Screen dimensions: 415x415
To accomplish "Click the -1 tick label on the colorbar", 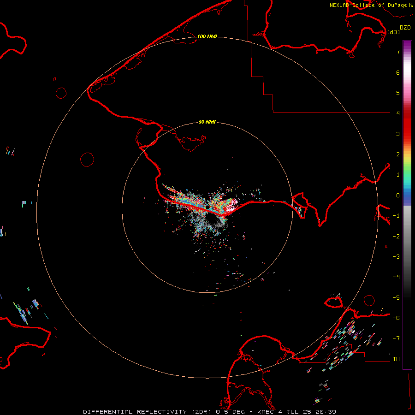I will tap(396, 216).
